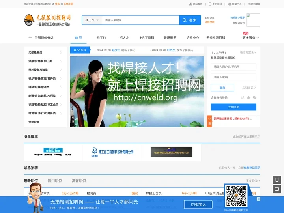
Task: Click the blue 立即注册 button
Action: tap(234, 107)
